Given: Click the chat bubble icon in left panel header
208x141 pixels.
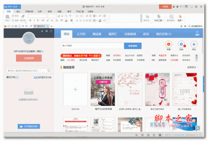Looking at the screenshot, I should click(x=46, y=31).
